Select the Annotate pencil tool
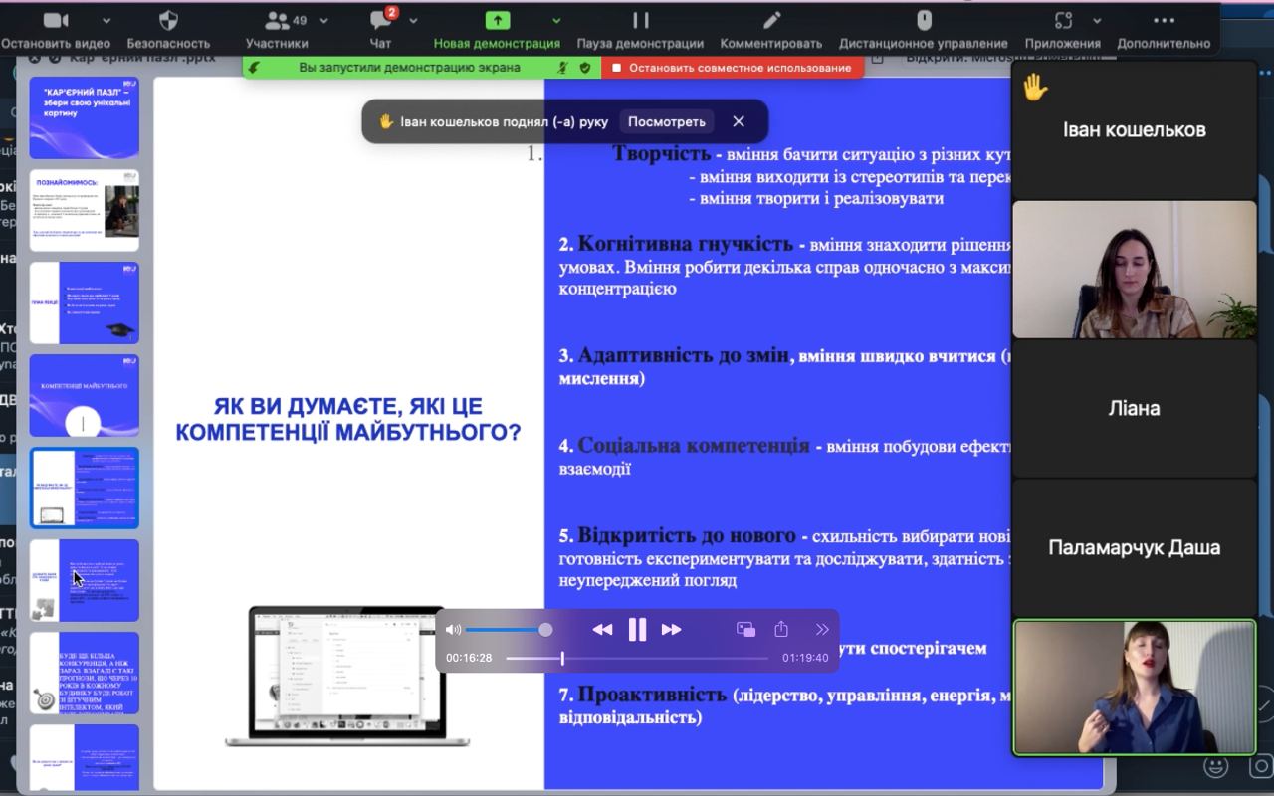The image size is (1274, 796). (771, 21)
